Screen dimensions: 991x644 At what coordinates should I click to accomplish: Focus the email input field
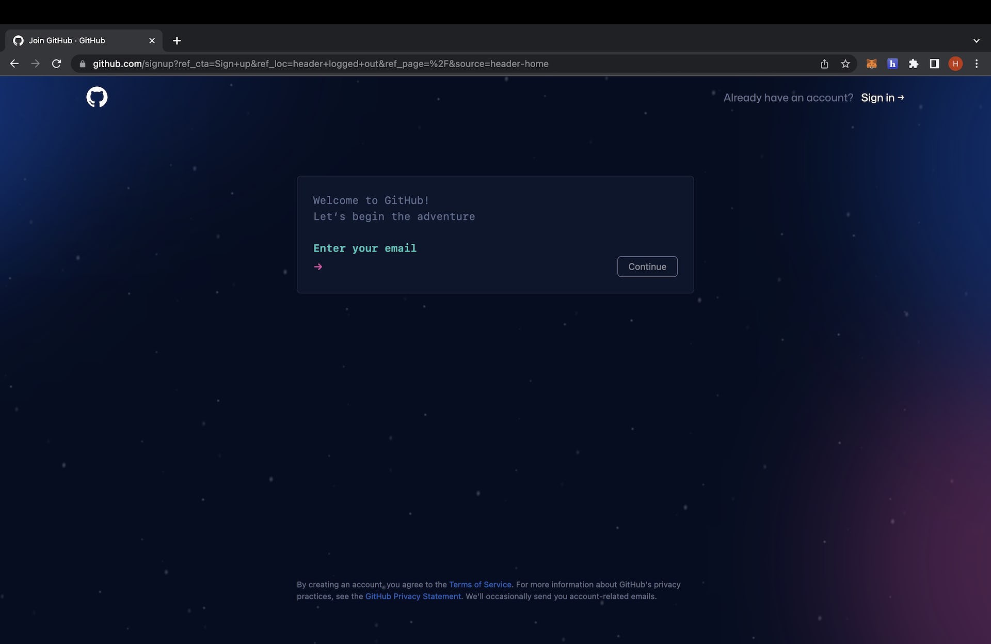click(467, 266)
